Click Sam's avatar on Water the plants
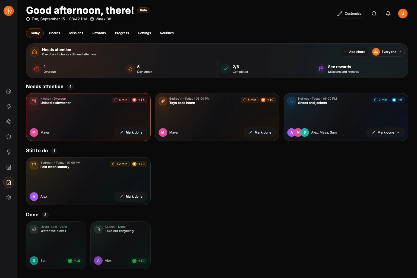Viewport: 417px width, 278px height. point(34,261)
